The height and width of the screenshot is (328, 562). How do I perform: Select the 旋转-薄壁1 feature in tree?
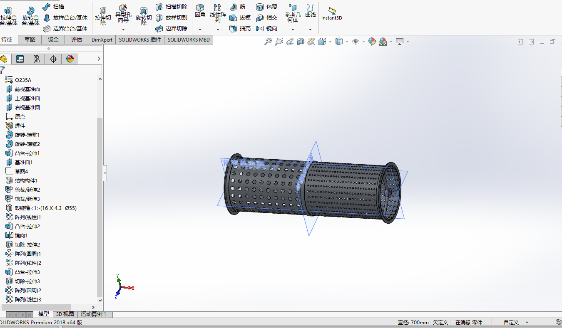pyautogui.click(x=23, y=135)
